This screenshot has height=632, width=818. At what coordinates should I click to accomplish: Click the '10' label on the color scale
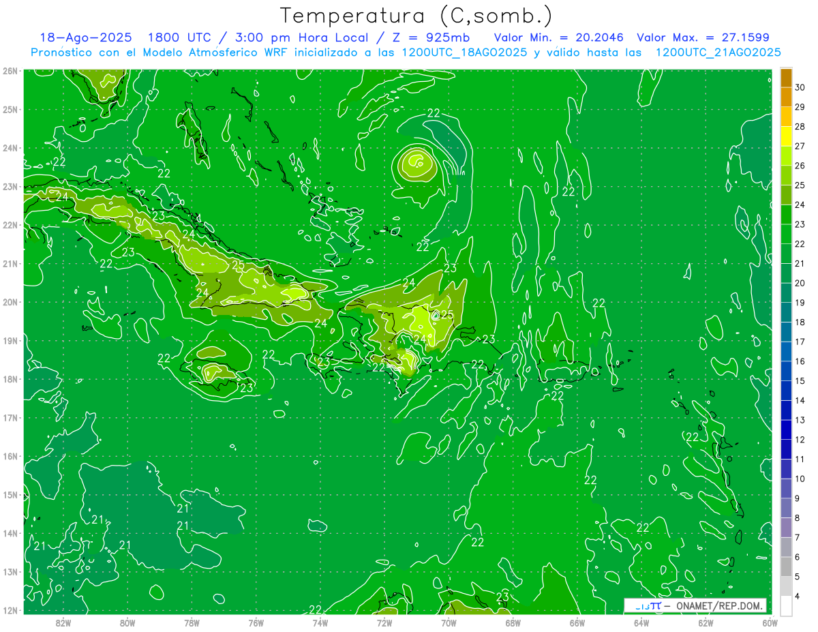coord(800,479)
